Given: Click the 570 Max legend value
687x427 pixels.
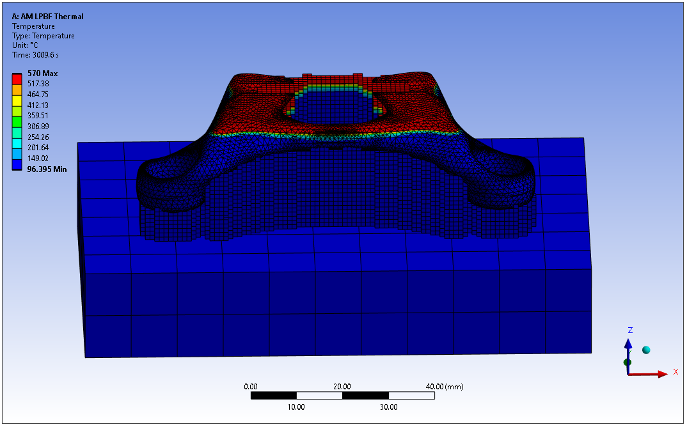Looking at the screenshot, I should click(x=42, y=74).
